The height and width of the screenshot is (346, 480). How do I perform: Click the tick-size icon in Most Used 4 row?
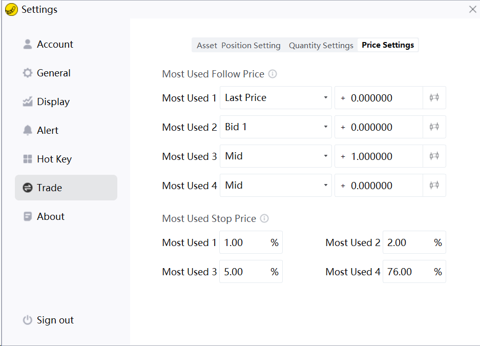(x=434, y=185)
